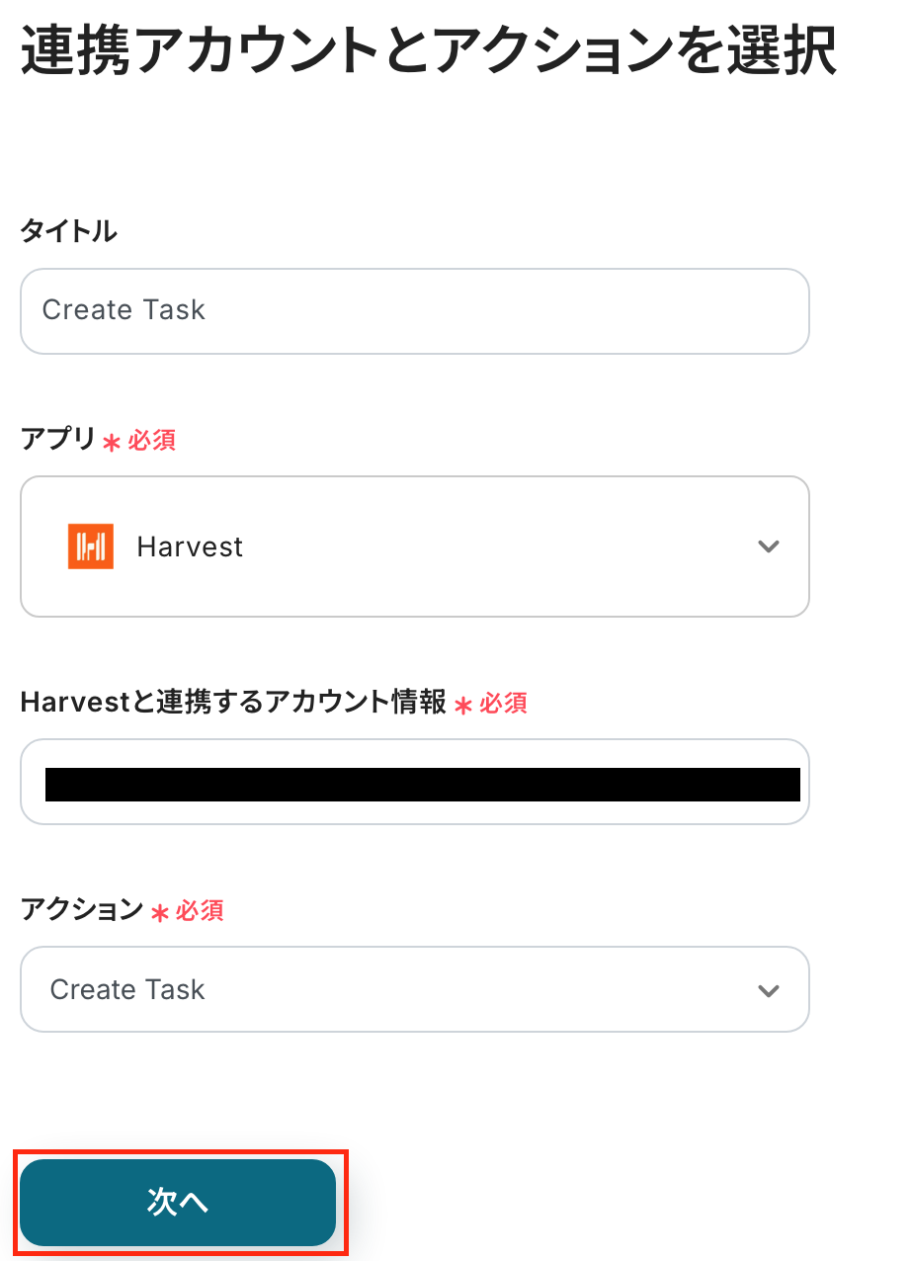This screenshot has height=1261, width=911.
Task: Click the タイトル field label
Action: (x=68, y=232)
